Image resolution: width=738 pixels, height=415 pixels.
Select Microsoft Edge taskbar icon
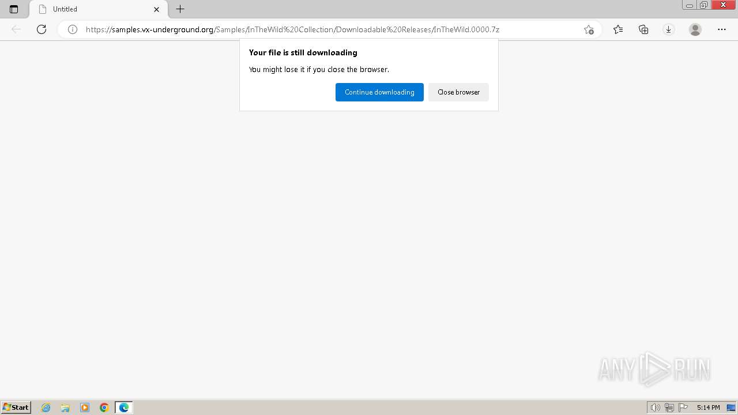point(124,408)
